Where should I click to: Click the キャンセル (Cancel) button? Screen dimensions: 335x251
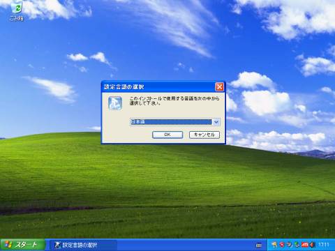(204, 135)
